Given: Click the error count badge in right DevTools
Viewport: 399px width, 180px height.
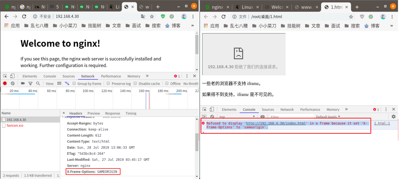Looking at the screenshot, I should coord(376,110).
